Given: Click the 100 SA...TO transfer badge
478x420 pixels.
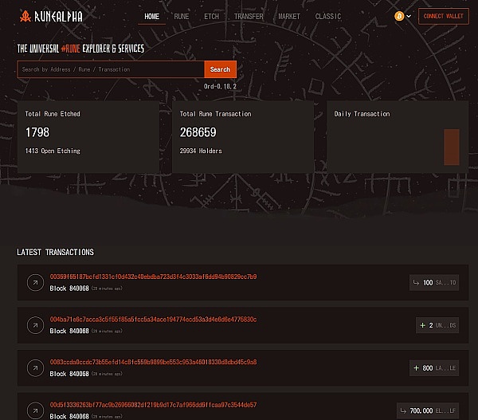Looking at the screenshot, I should coord(433,283).
